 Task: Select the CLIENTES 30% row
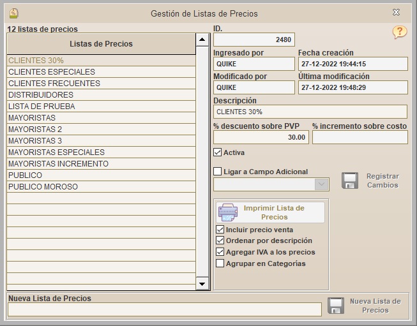[101, 61]
